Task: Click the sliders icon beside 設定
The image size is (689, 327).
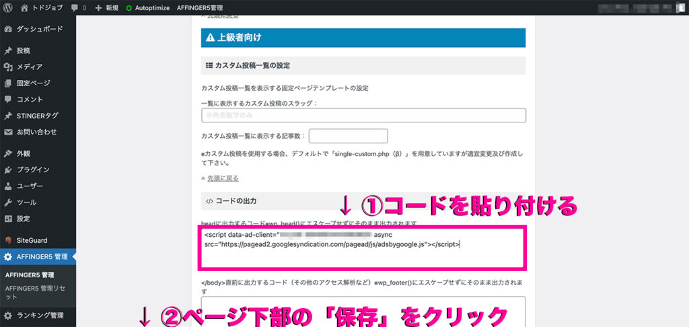Action: (8, 219)
